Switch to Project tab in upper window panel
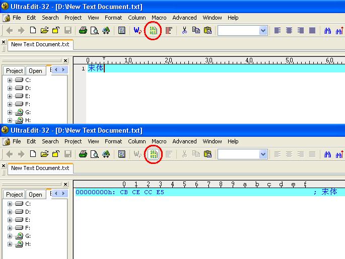The height and width of the screenshot is (259, 345). [x=14, y=71]
